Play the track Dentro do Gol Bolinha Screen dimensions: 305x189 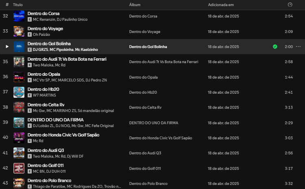point(7,46)
